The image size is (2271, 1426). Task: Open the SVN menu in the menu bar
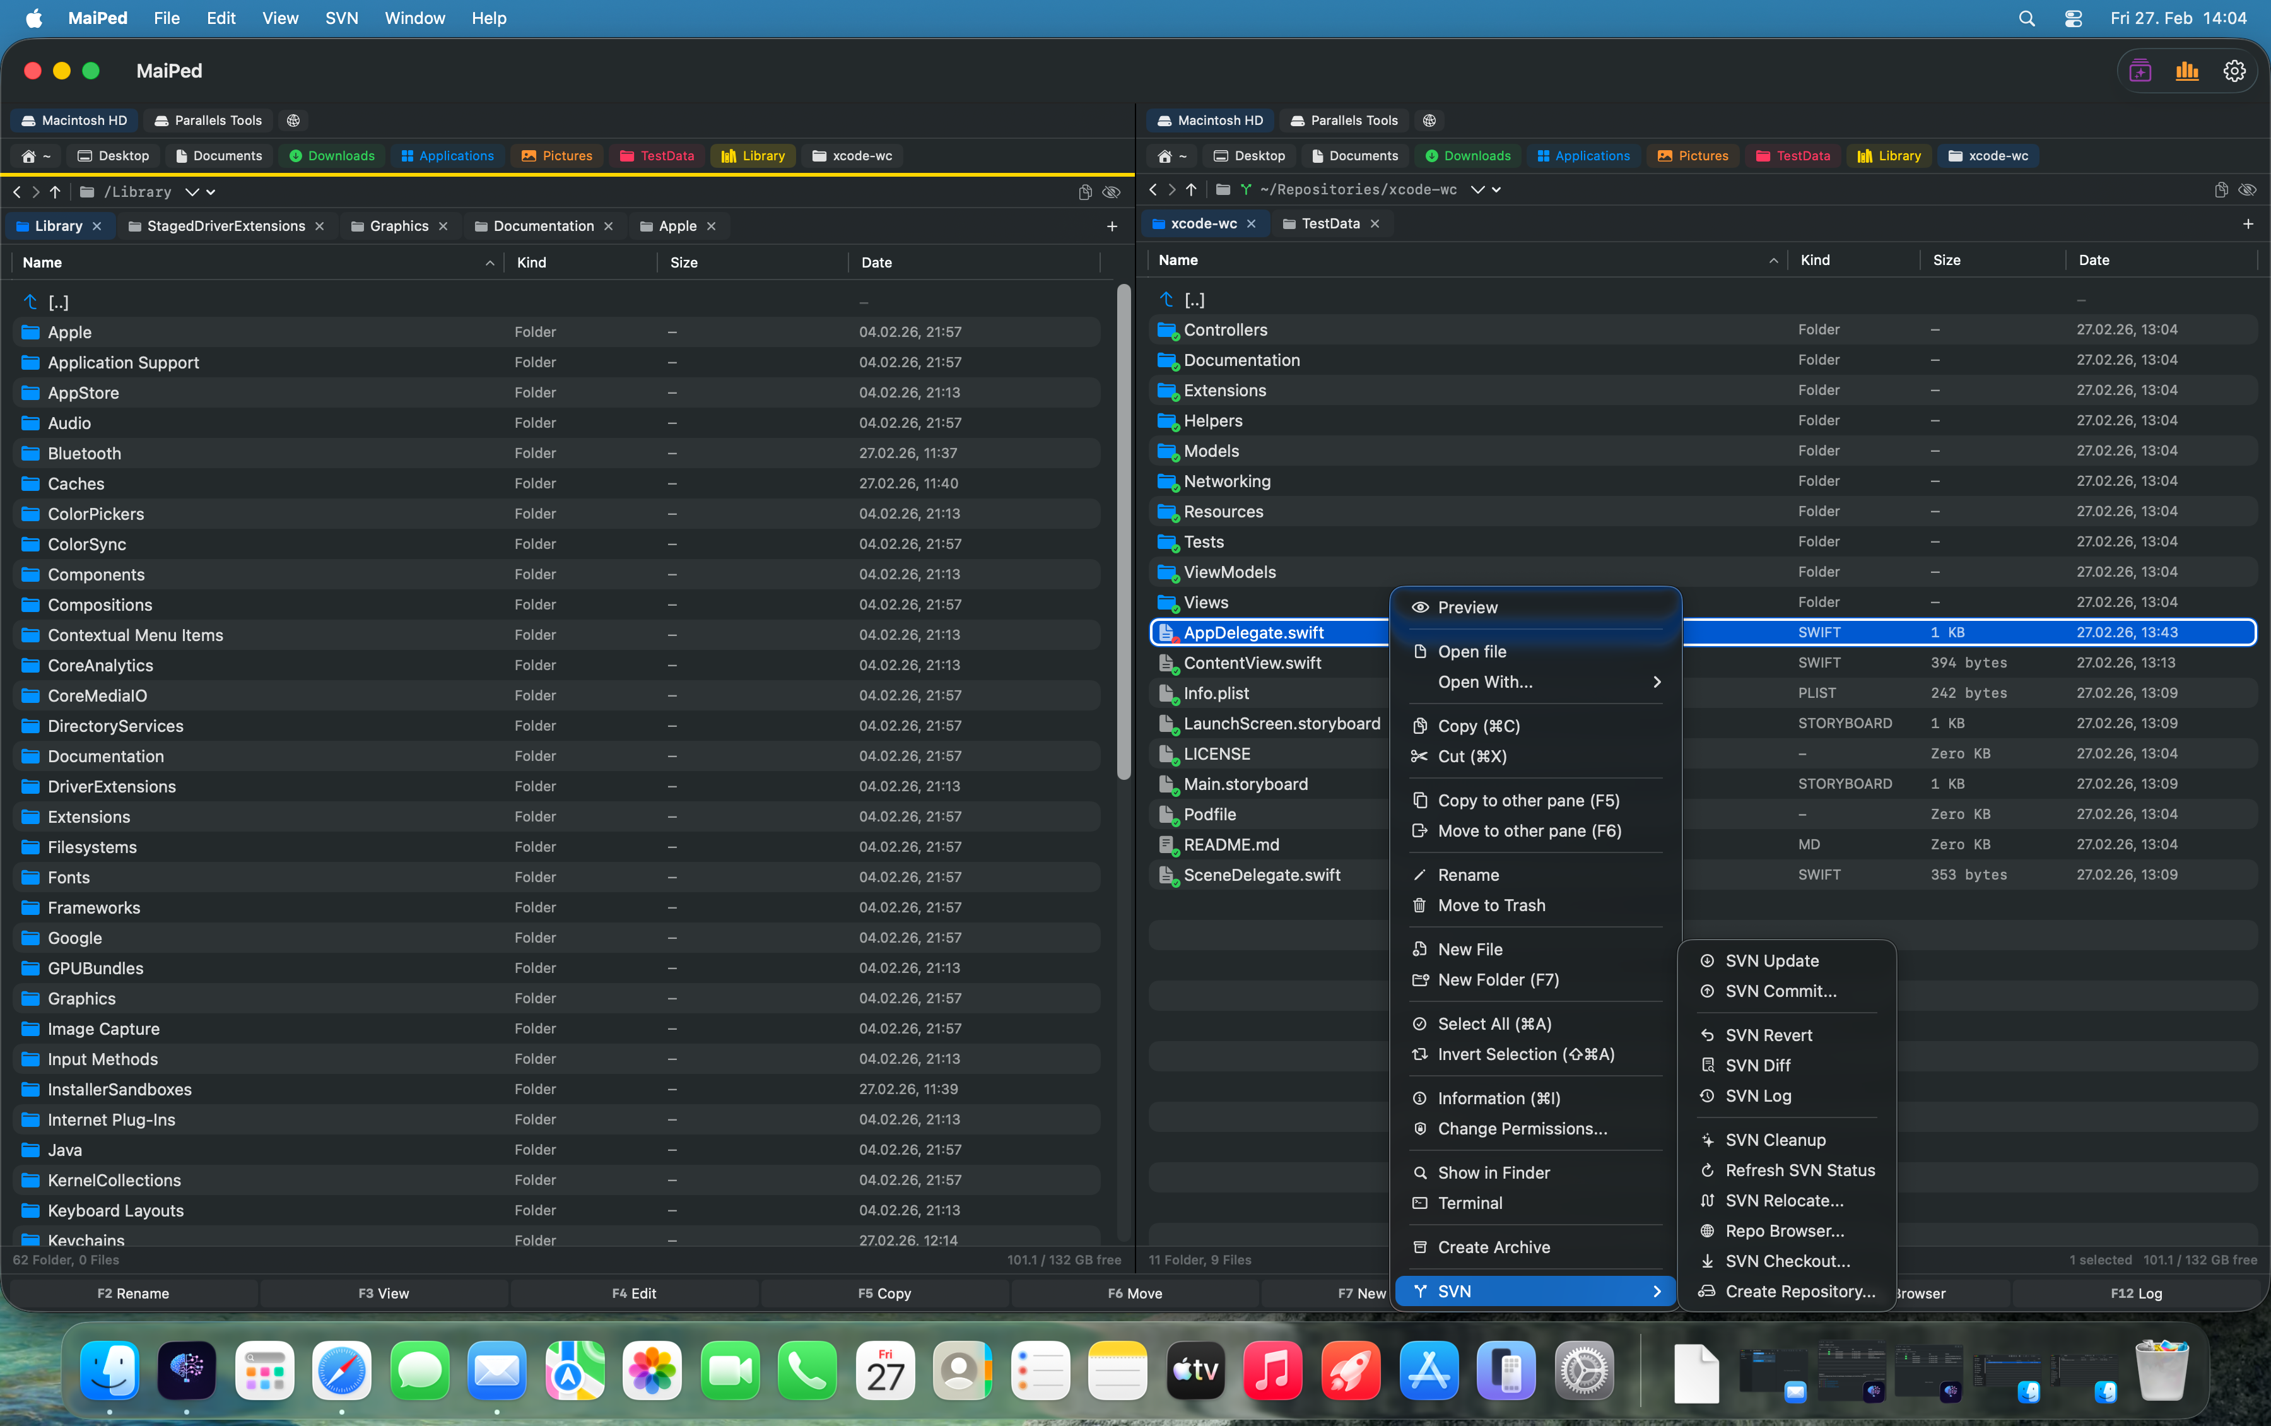[x=341, y=18]
